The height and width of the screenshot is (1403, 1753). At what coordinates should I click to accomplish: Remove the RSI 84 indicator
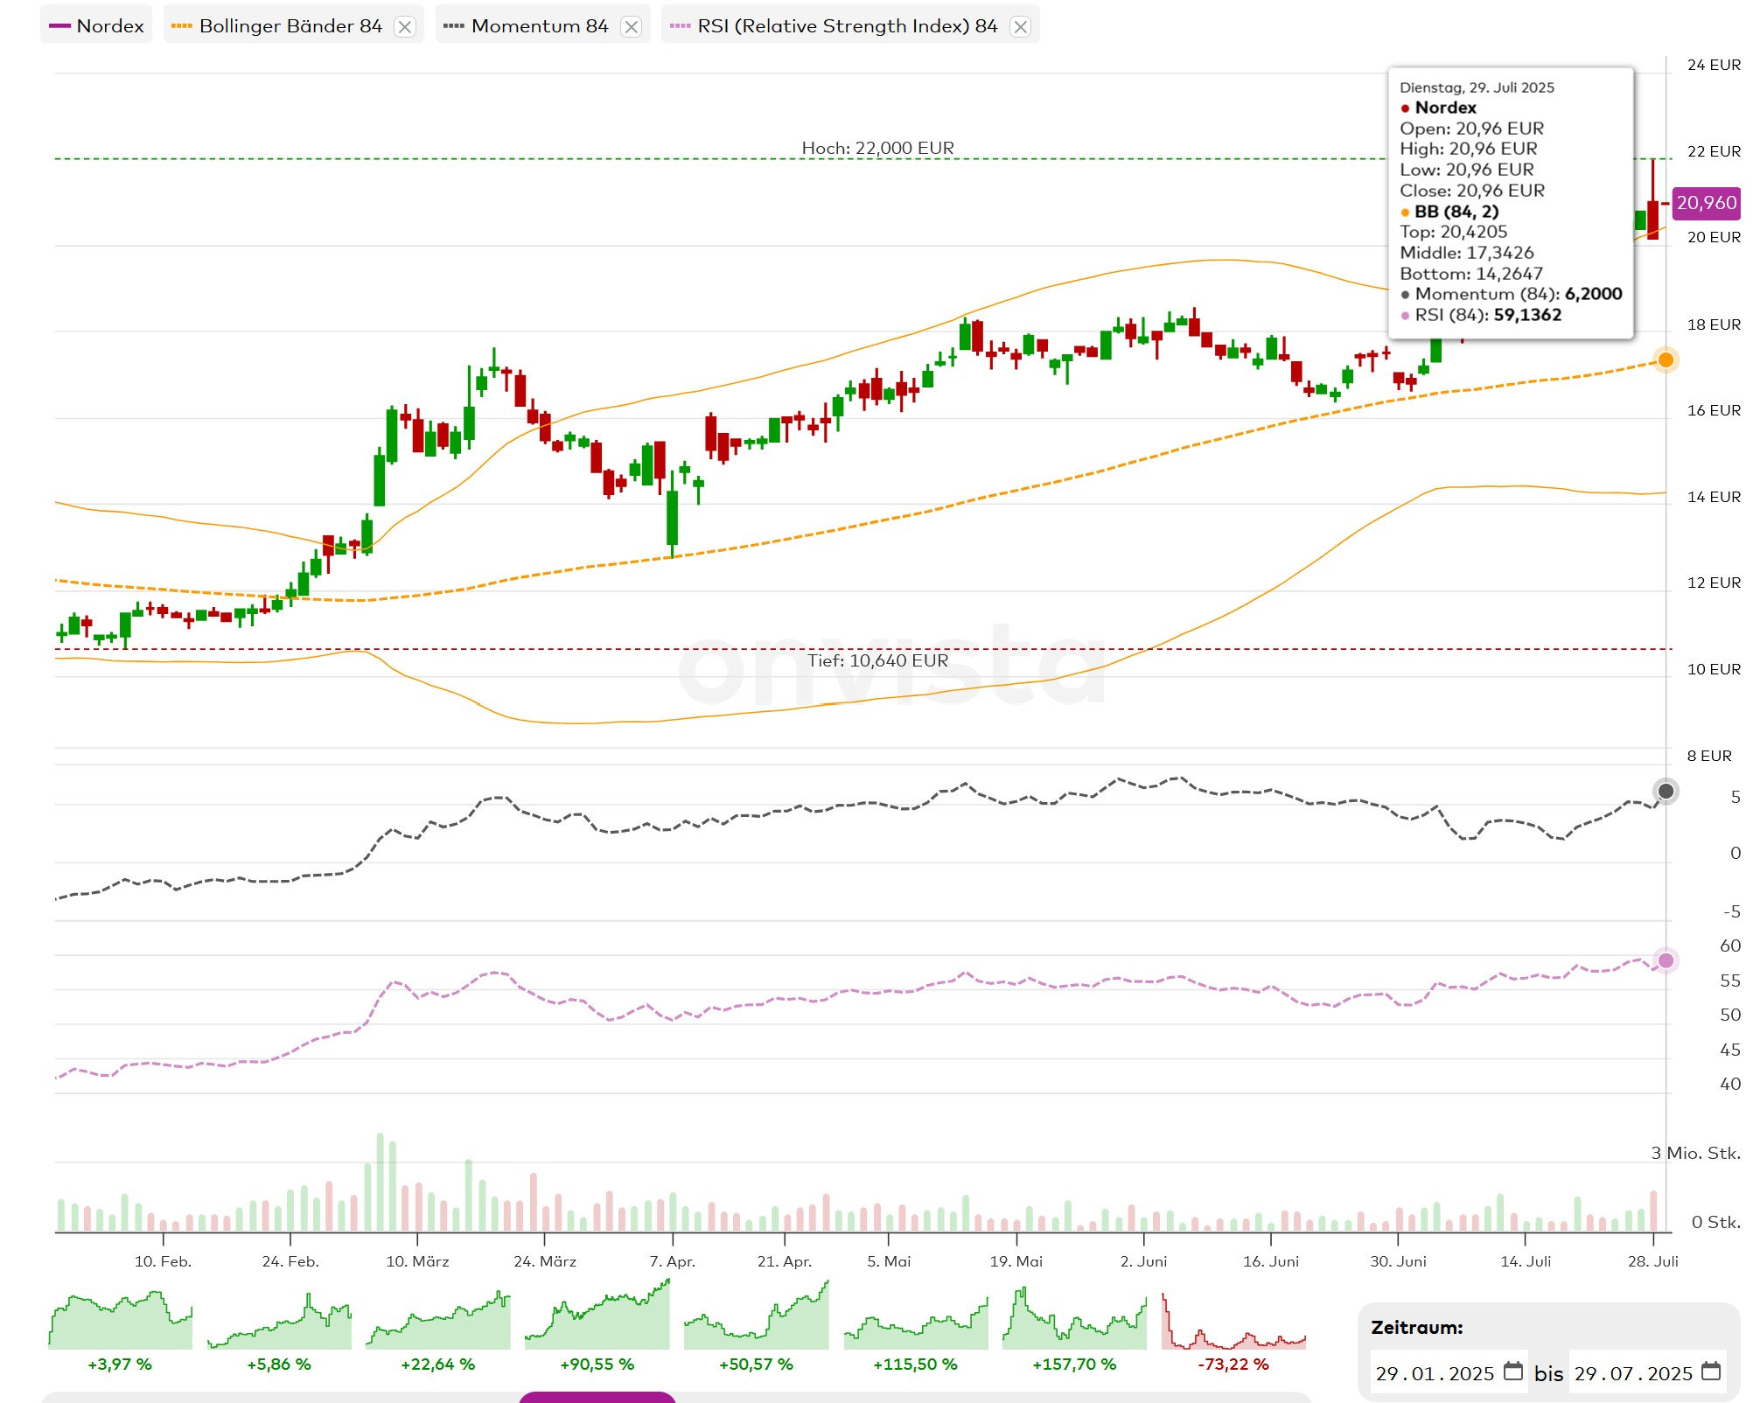tap(1020, 26)
